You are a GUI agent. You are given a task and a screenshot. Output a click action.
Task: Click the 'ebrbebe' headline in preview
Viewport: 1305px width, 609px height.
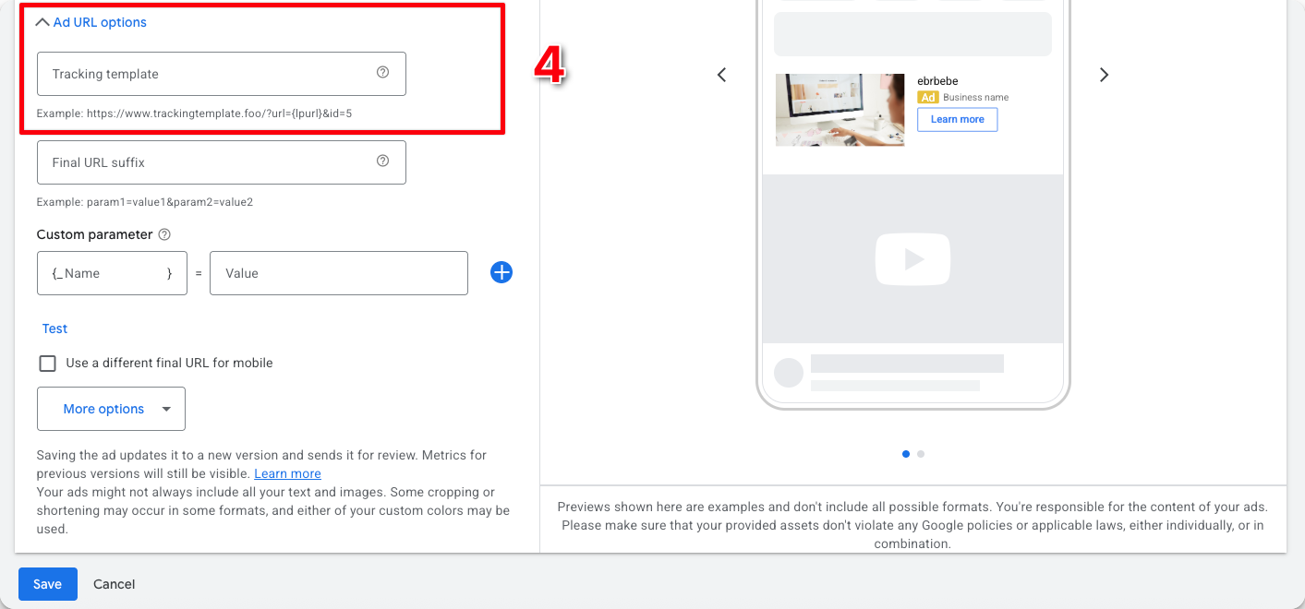937,81
